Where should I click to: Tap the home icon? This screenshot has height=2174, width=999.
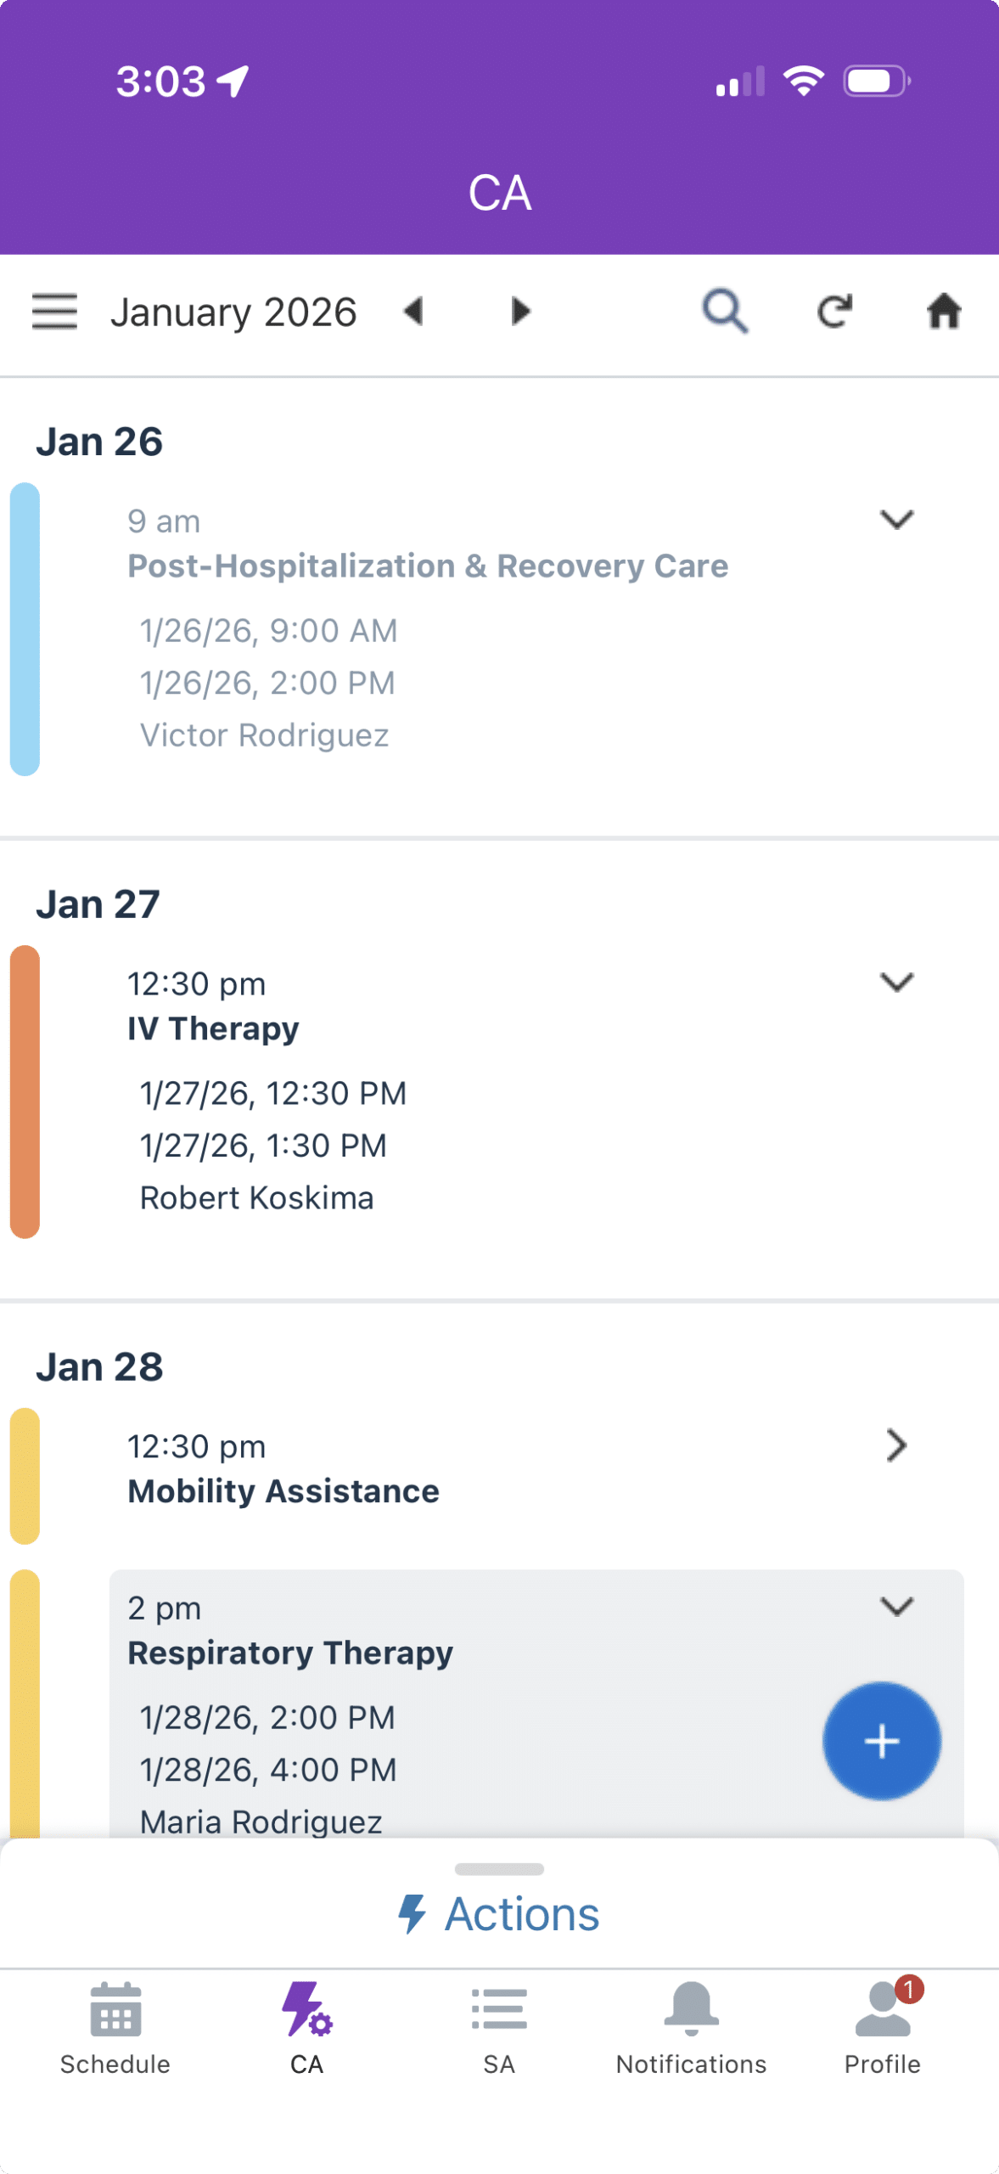click(943, 312)
